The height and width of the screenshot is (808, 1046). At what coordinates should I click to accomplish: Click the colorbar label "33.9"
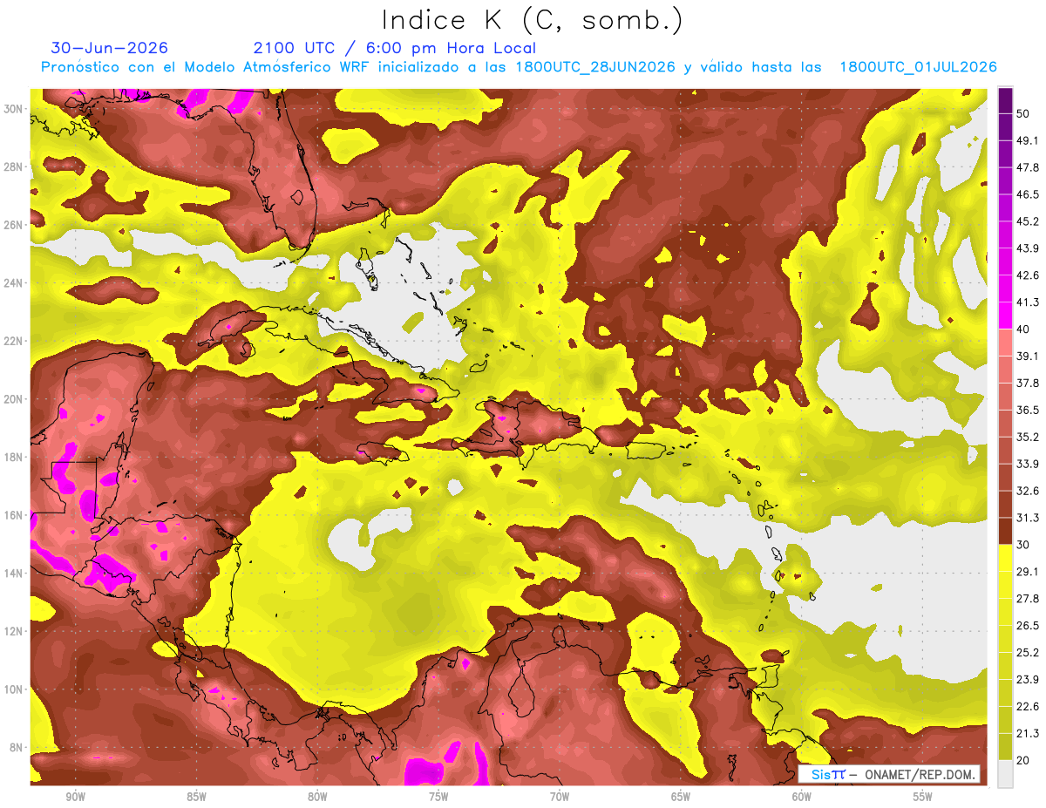tap(1028, 464)
